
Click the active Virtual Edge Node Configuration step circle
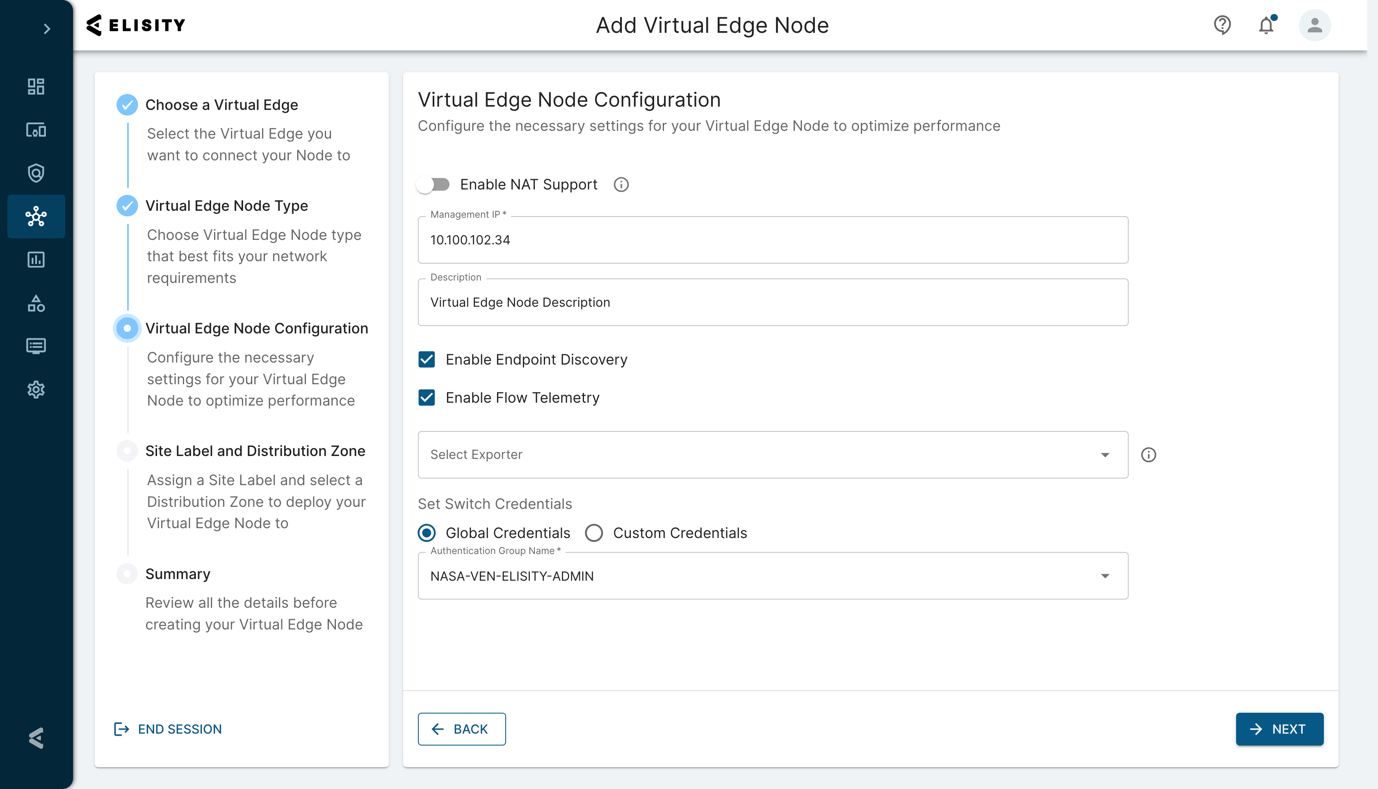(127, 328)
